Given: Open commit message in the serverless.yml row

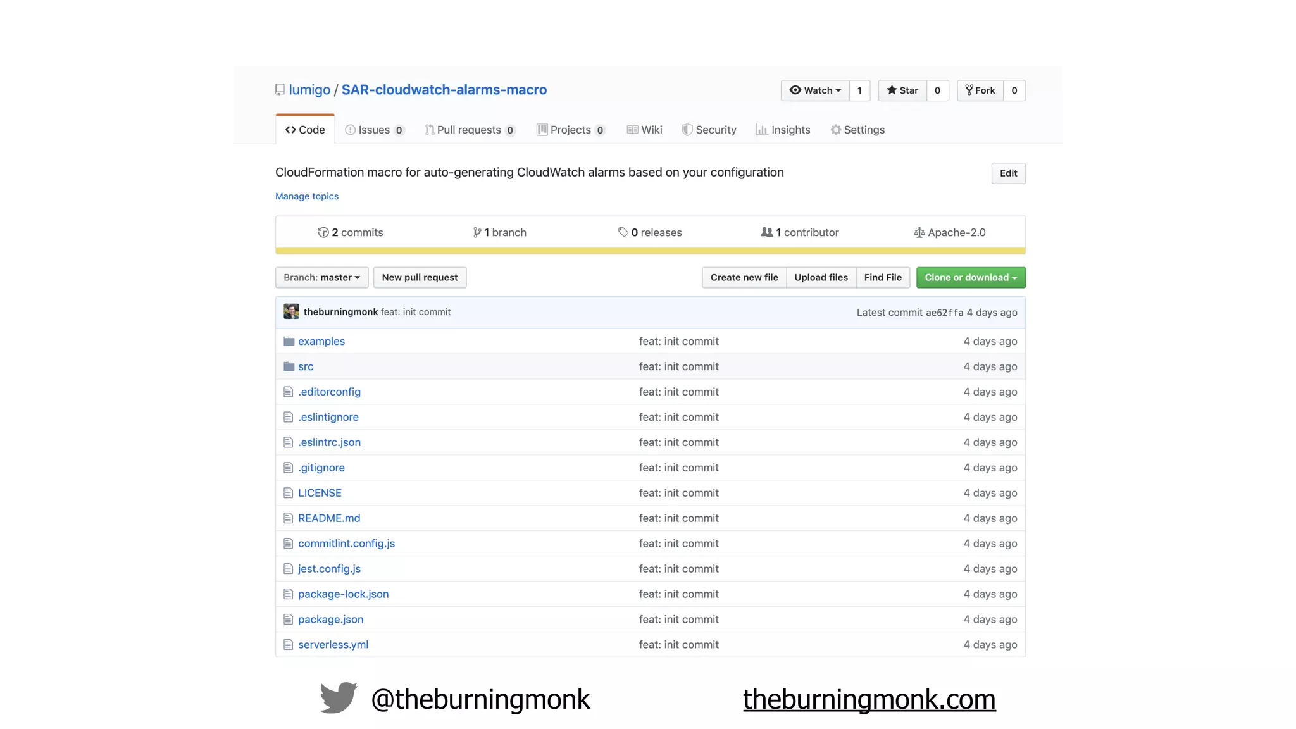Looking at the screenshot, I should (x=678, y=645).
